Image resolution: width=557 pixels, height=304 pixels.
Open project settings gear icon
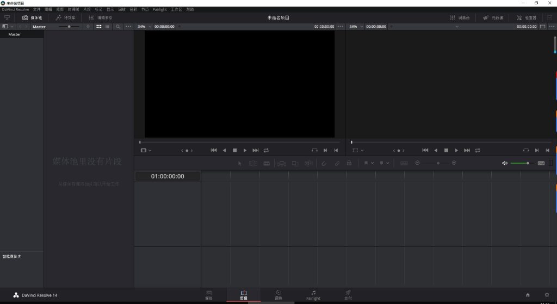pyautogui.click(x=547, y=295)
